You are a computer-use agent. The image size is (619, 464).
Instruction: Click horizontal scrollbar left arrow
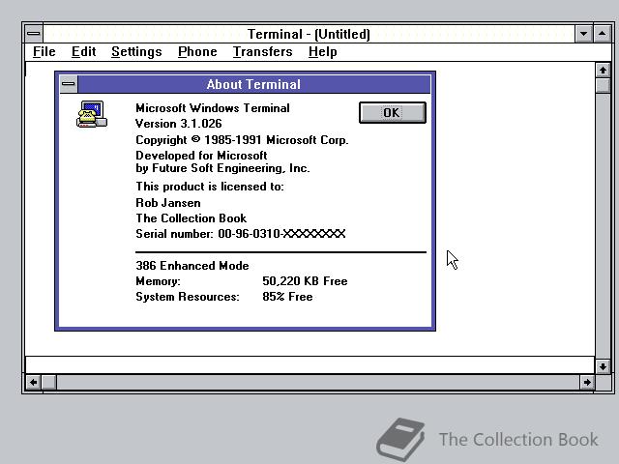click(x=34, y=382)
